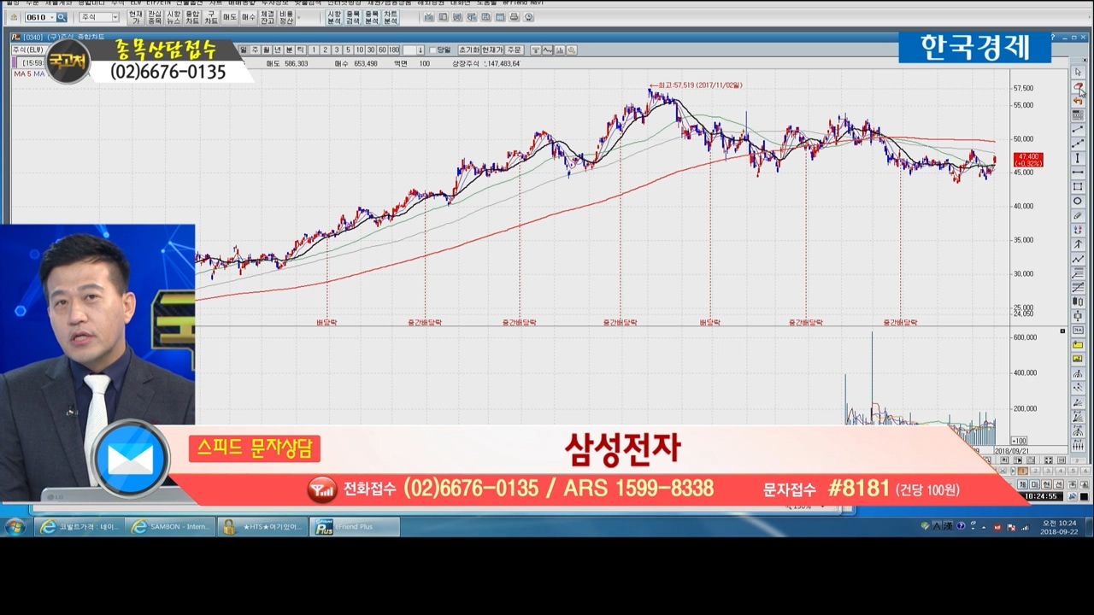Image resolution: width=1094 pixels, height=615 pixels.
Task: Click the 매수 toolbar button
Action: pyautogui.click(x=248, y=17)
